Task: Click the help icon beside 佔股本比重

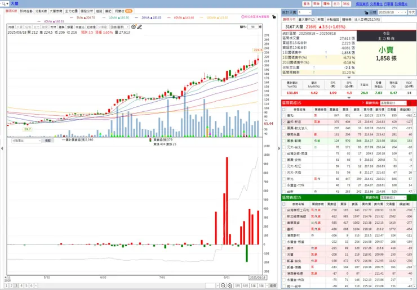Action: 314,67
